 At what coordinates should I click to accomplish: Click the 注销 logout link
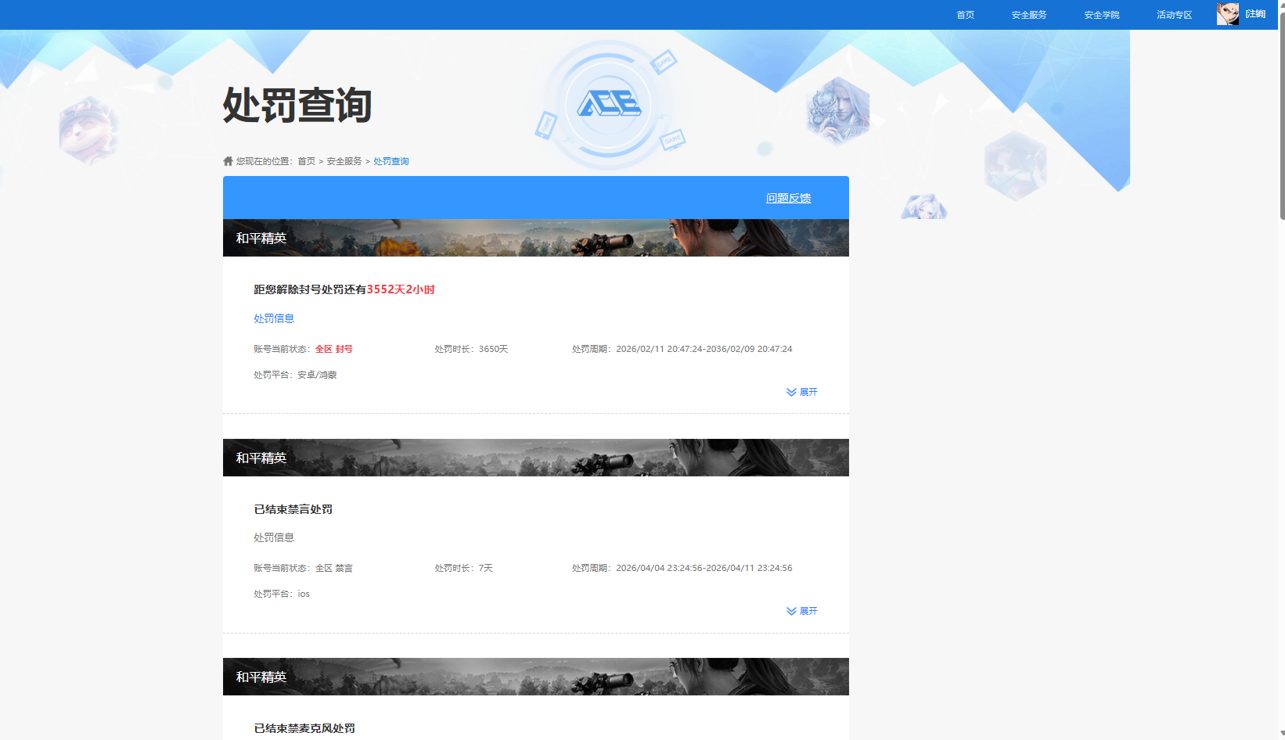click(x=1255, y=14)
